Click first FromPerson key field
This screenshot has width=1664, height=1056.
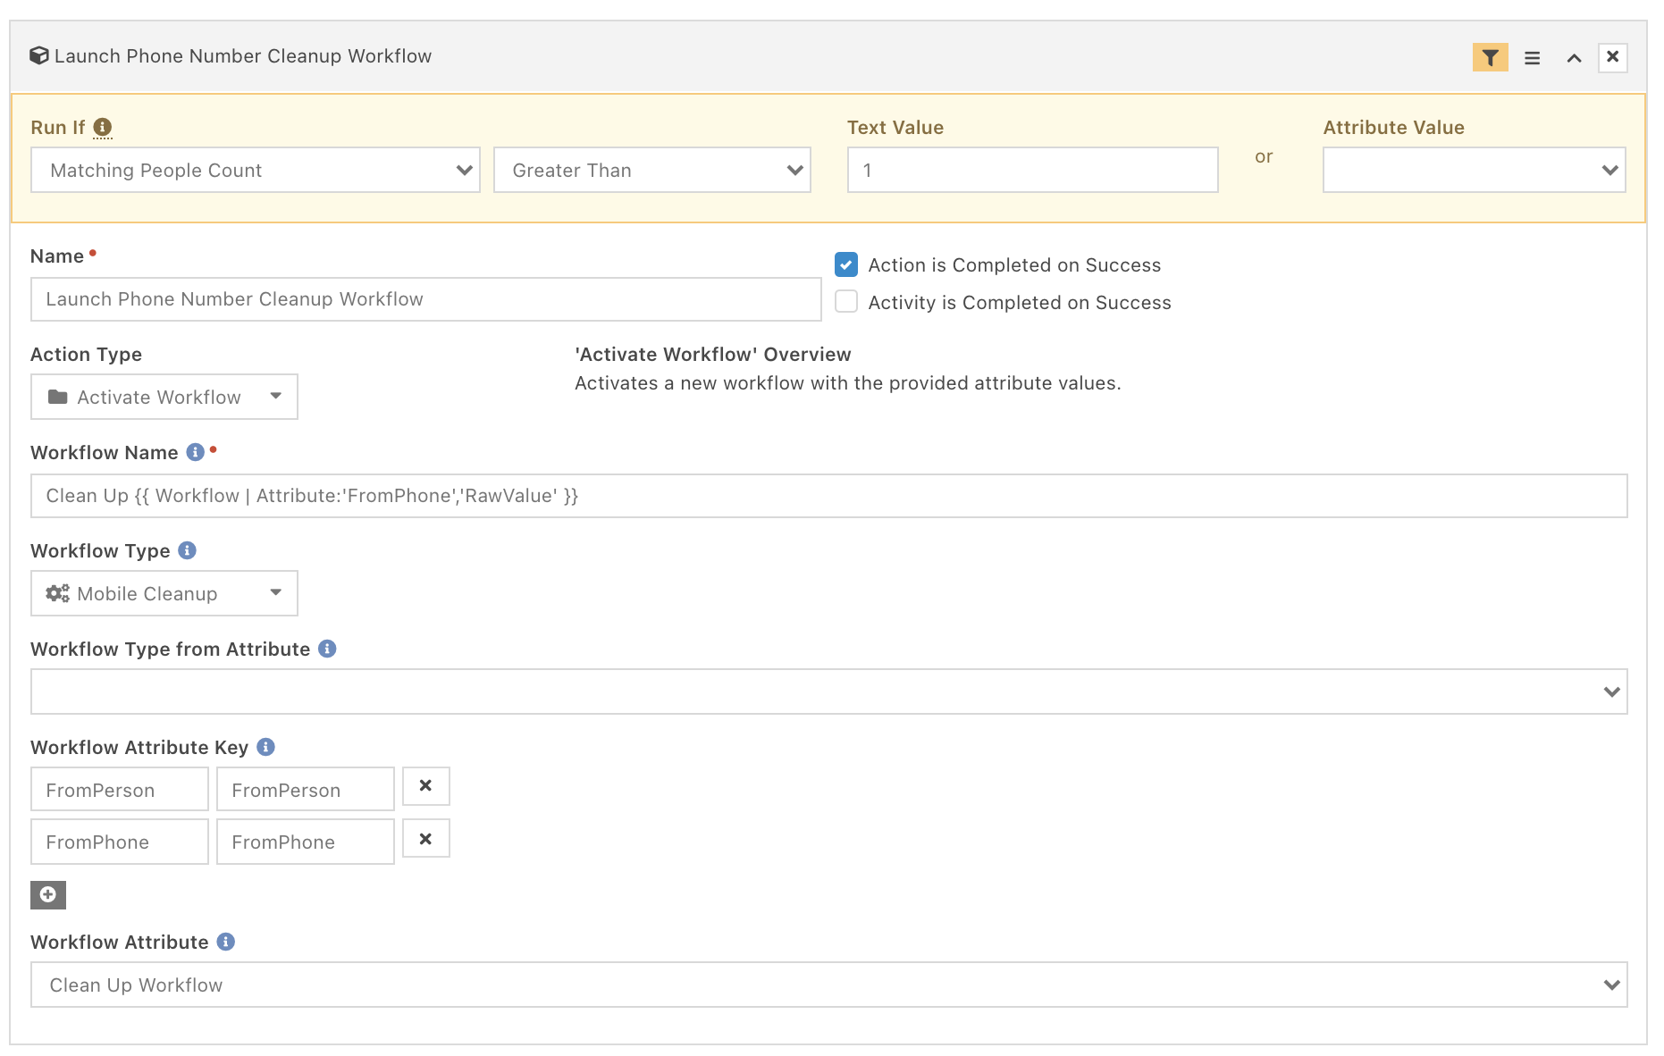(120, 790)
